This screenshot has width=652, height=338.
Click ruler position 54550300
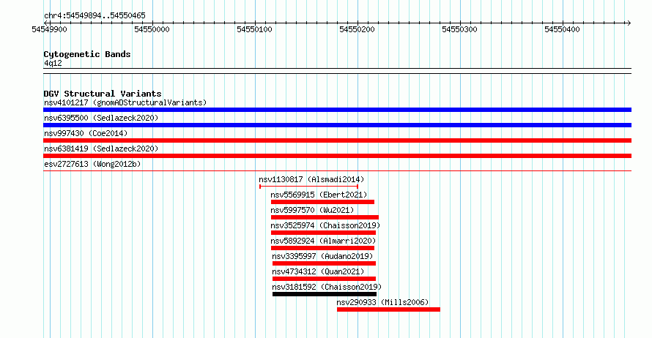point(459,29)
